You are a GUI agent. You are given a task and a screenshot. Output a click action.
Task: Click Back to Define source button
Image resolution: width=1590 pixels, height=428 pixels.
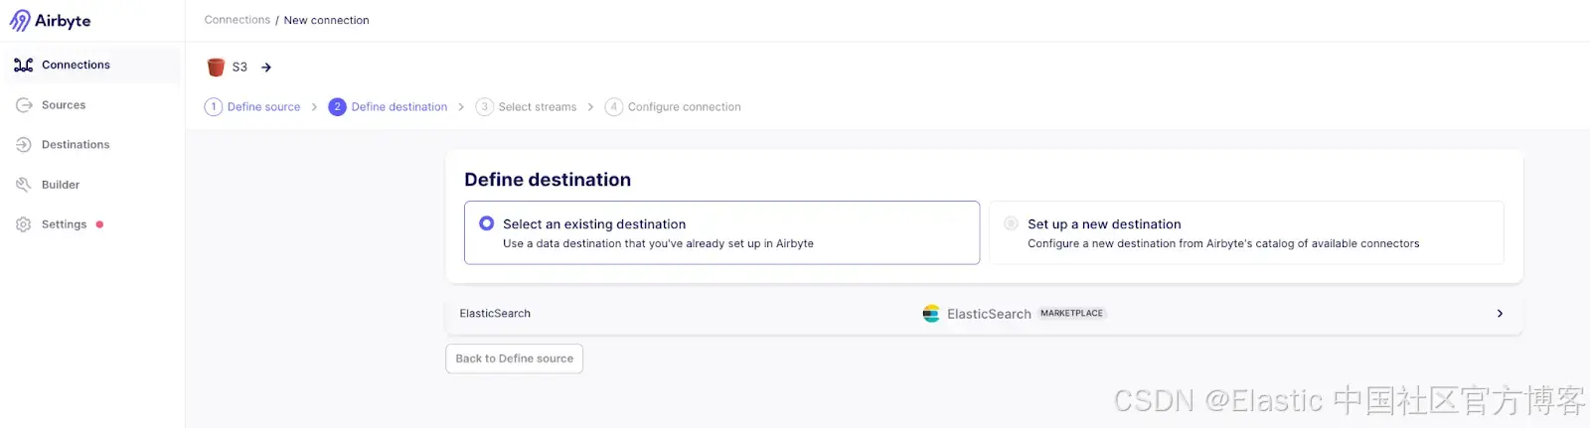pyautogui.click(x=514, y=358)
